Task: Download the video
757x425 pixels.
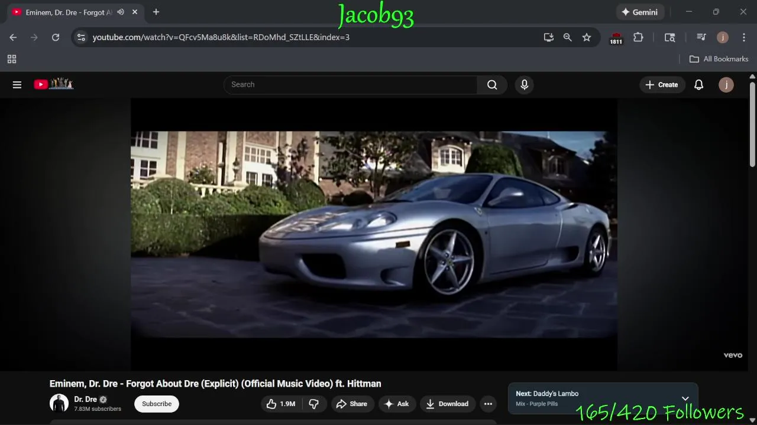Action: (448, 404)
